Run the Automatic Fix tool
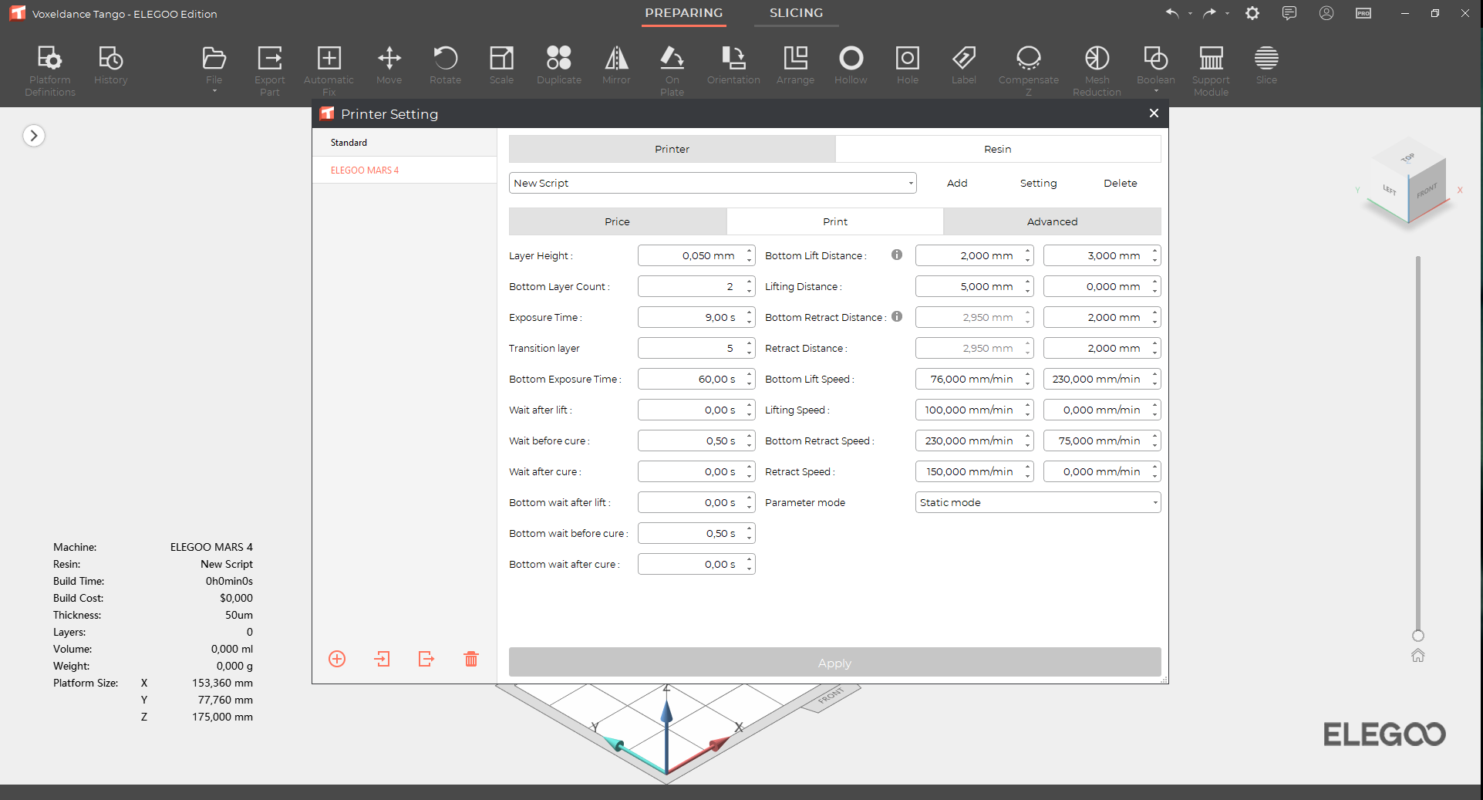 (329, 69)
